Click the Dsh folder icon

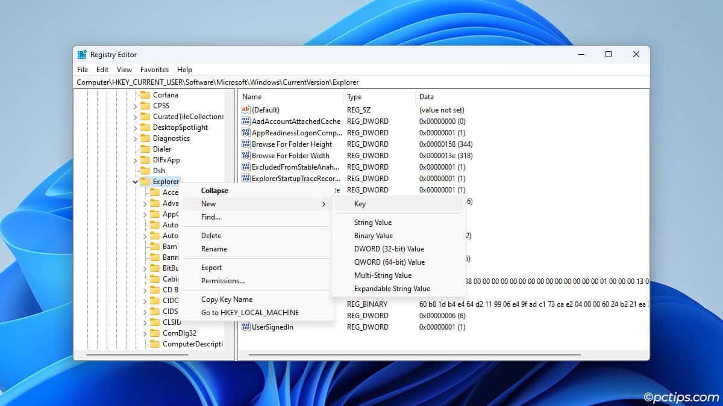pos(145,170)
